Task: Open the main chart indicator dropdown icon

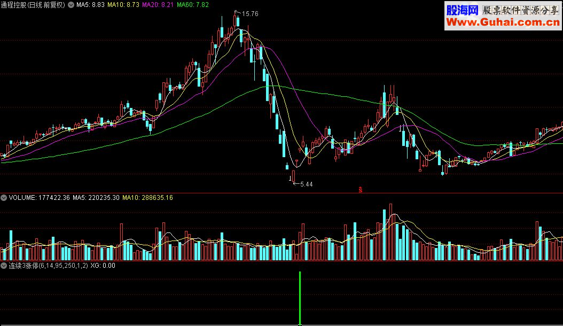Action: 71,5
